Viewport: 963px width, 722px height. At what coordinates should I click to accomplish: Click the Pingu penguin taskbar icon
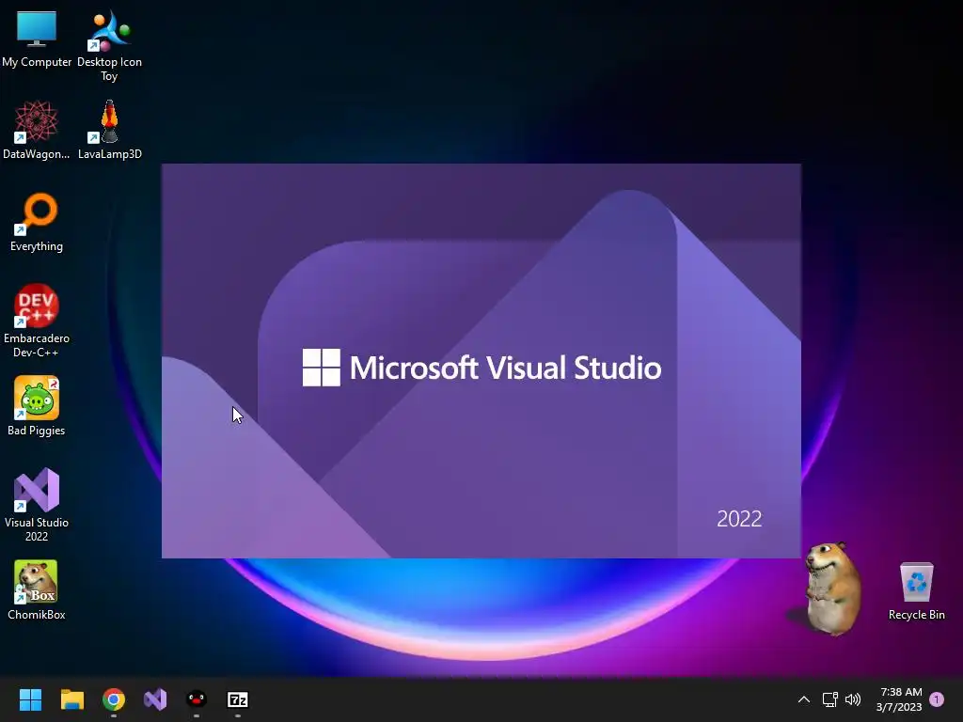197,699
